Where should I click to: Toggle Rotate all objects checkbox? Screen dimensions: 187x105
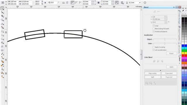(x=154, y=32)
